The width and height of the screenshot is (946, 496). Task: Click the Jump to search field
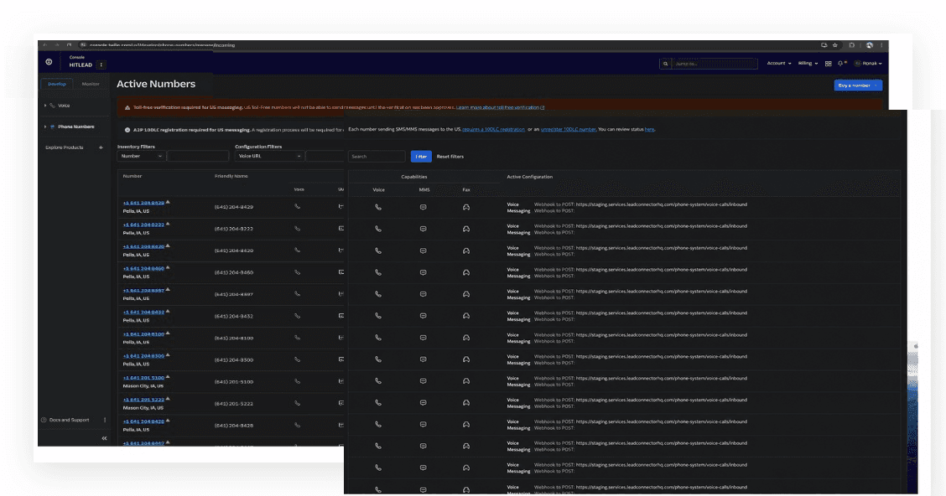click(715, 64)
